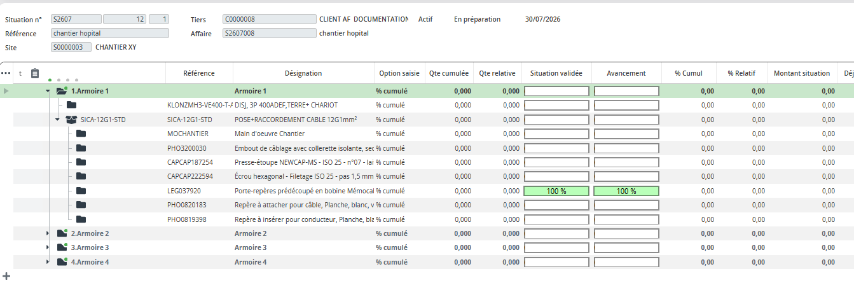
Task: Collapse the SICA-12G1-STD node
Action: 57,119
